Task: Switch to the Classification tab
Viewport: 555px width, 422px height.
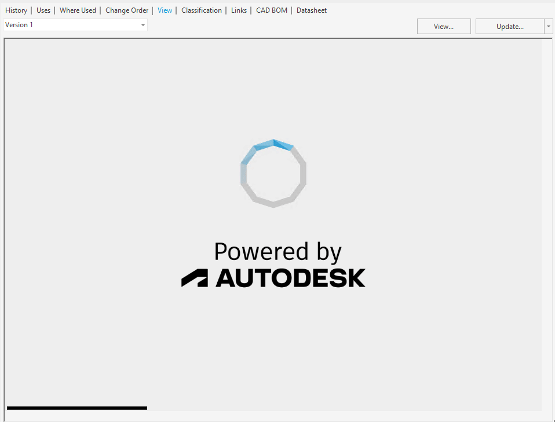Action: coord(201,10)
